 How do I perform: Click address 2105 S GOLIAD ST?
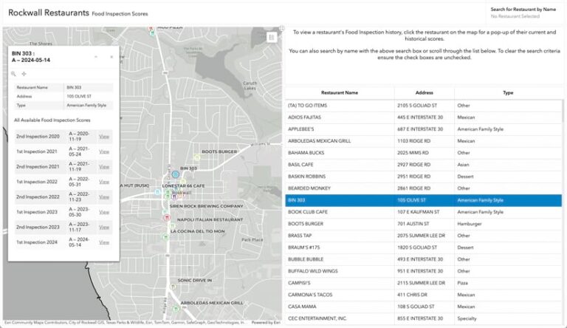tap(417, 106)
